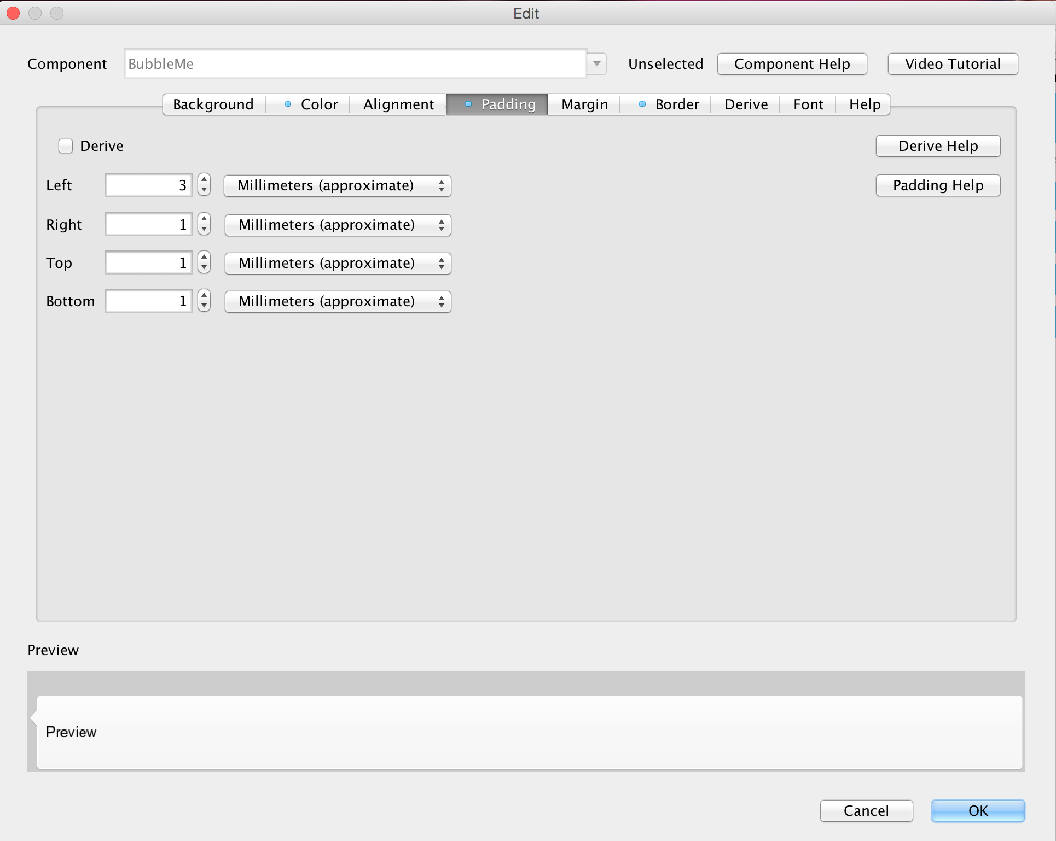Open the unit dropdown for Bottom padding
The image size is (1056, 841).
[337, 301]
